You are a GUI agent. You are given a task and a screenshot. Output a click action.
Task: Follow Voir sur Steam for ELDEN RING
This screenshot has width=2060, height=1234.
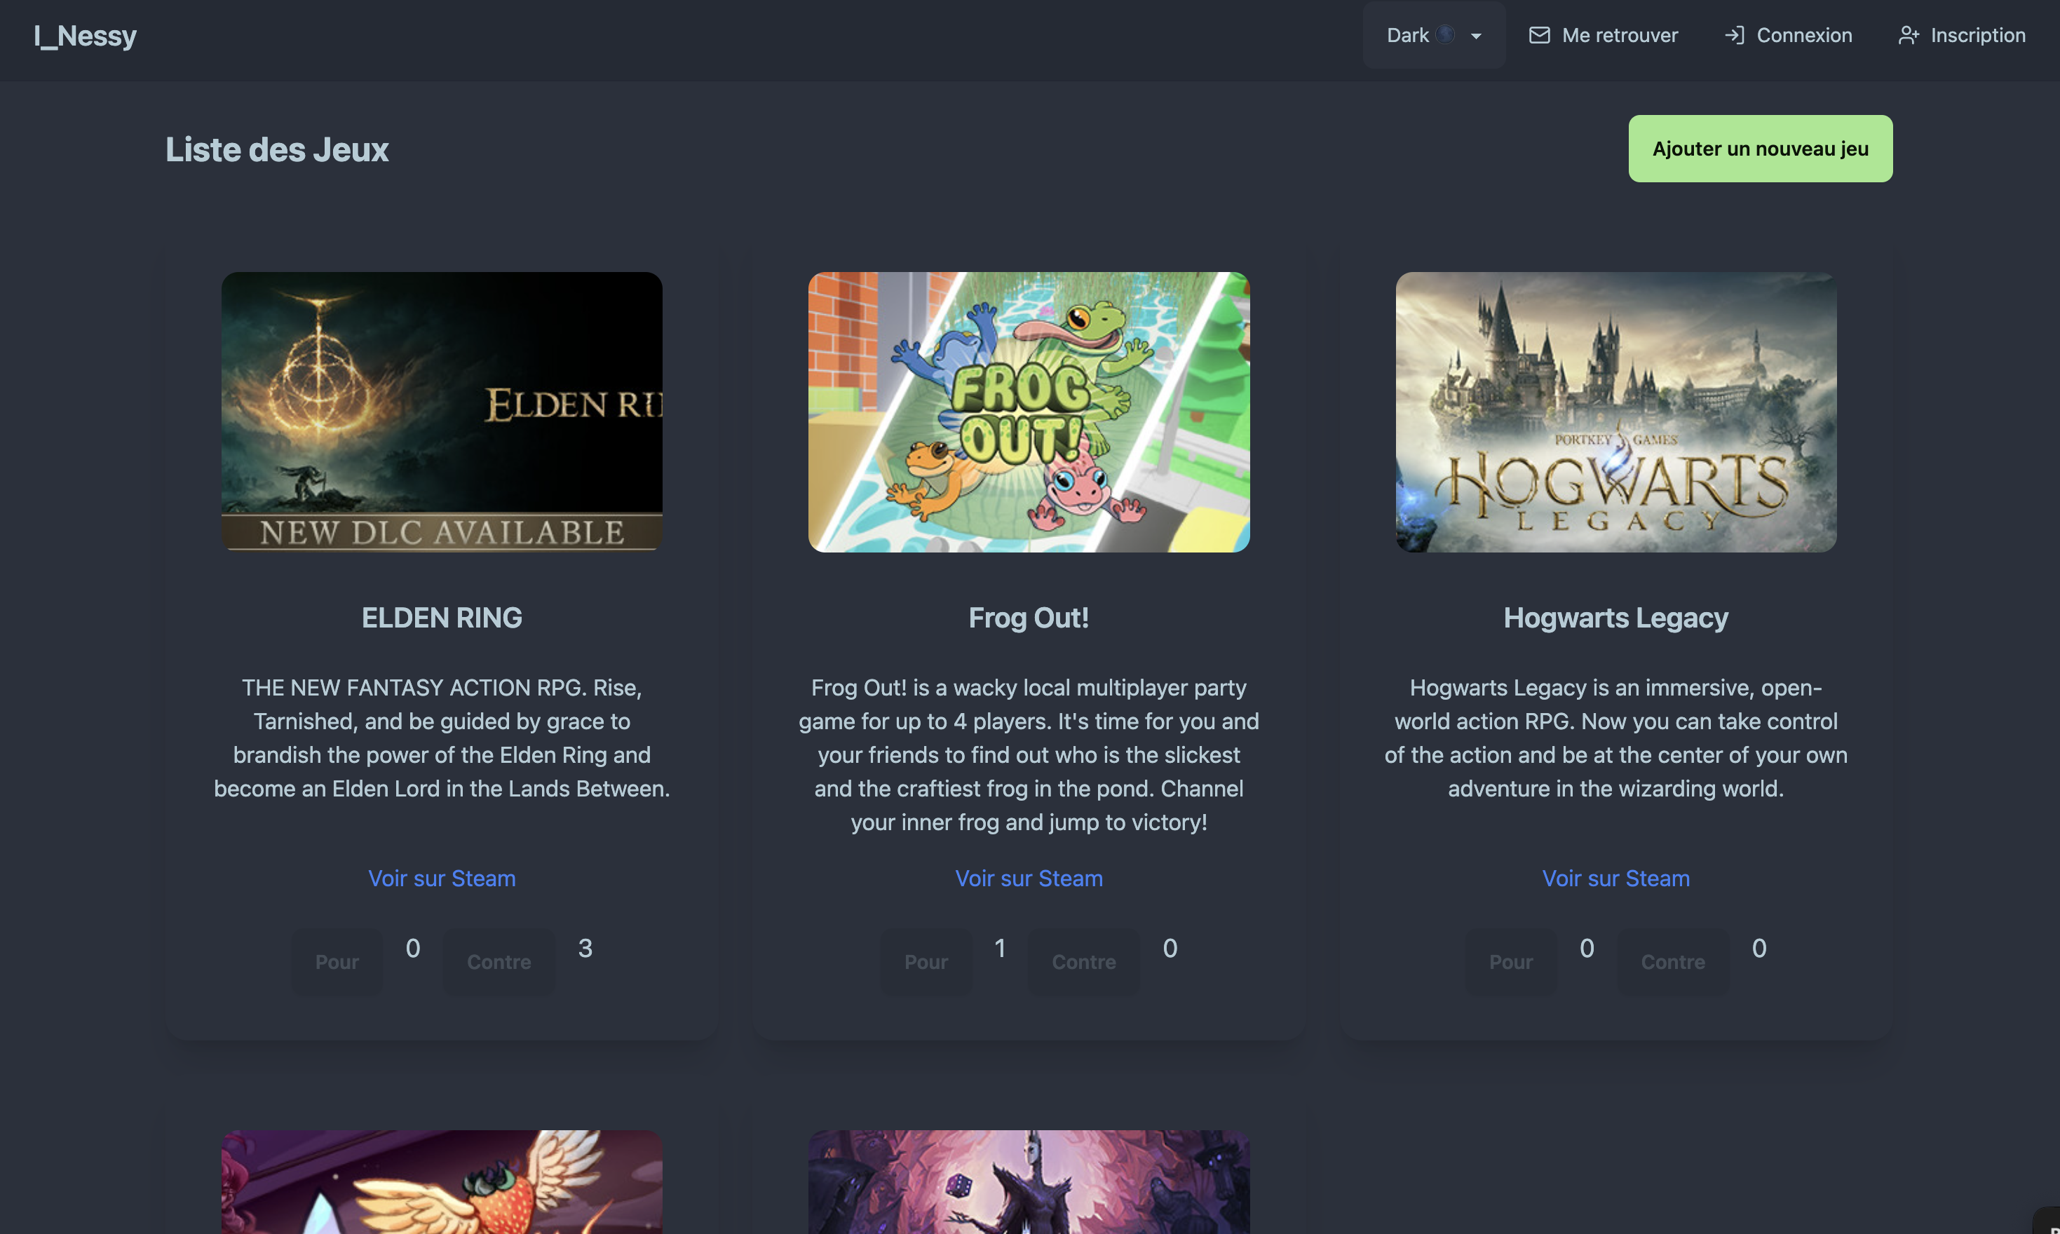(x=442, y=878)
